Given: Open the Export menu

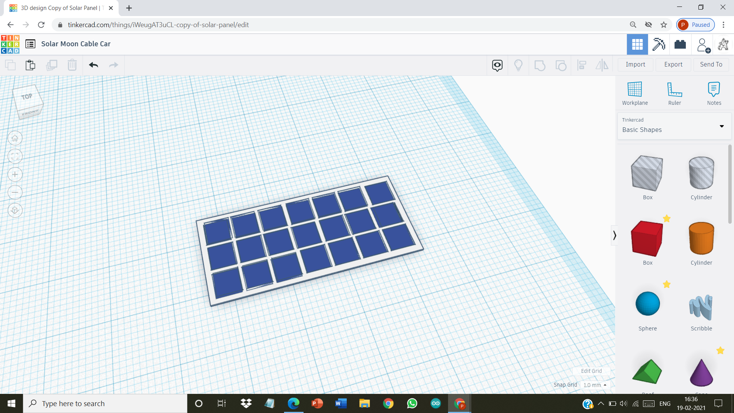Looking at the screenshot, I should [673, 64].
